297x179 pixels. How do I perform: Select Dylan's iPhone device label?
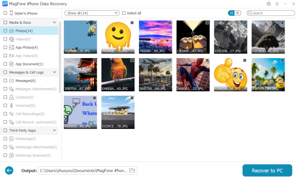[26, 13]
